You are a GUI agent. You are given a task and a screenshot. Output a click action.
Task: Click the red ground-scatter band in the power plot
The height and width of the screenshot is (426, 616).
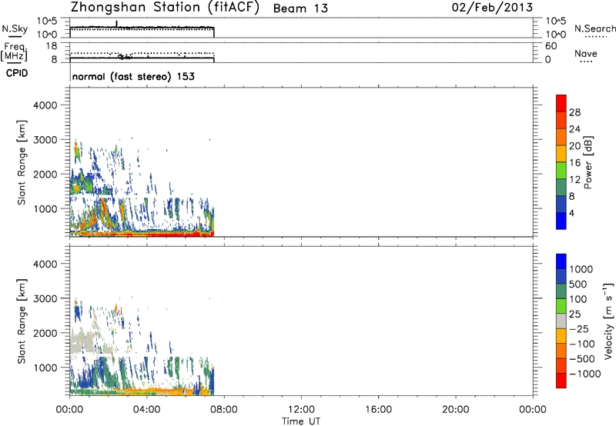click(165, 234)
